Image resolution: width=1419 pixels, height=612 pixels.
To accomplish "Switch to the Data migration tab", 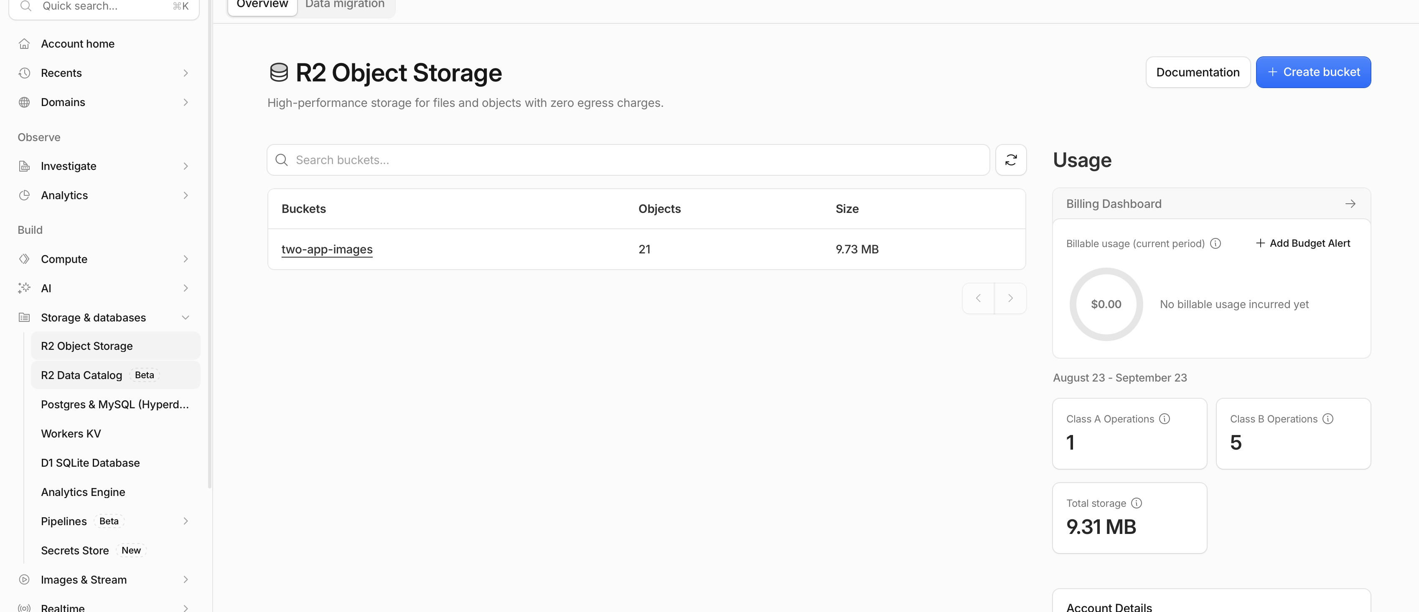I will [345, 5].
